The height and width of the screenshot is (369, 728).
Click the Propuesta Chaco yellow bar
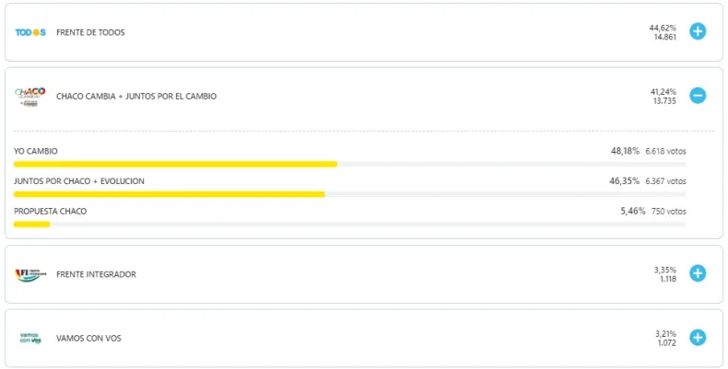coord(31,225)
